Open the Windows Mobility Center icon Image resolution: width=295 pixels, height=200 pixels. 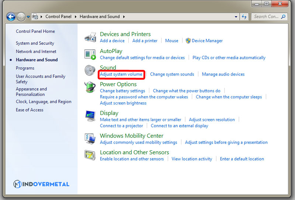90,138
